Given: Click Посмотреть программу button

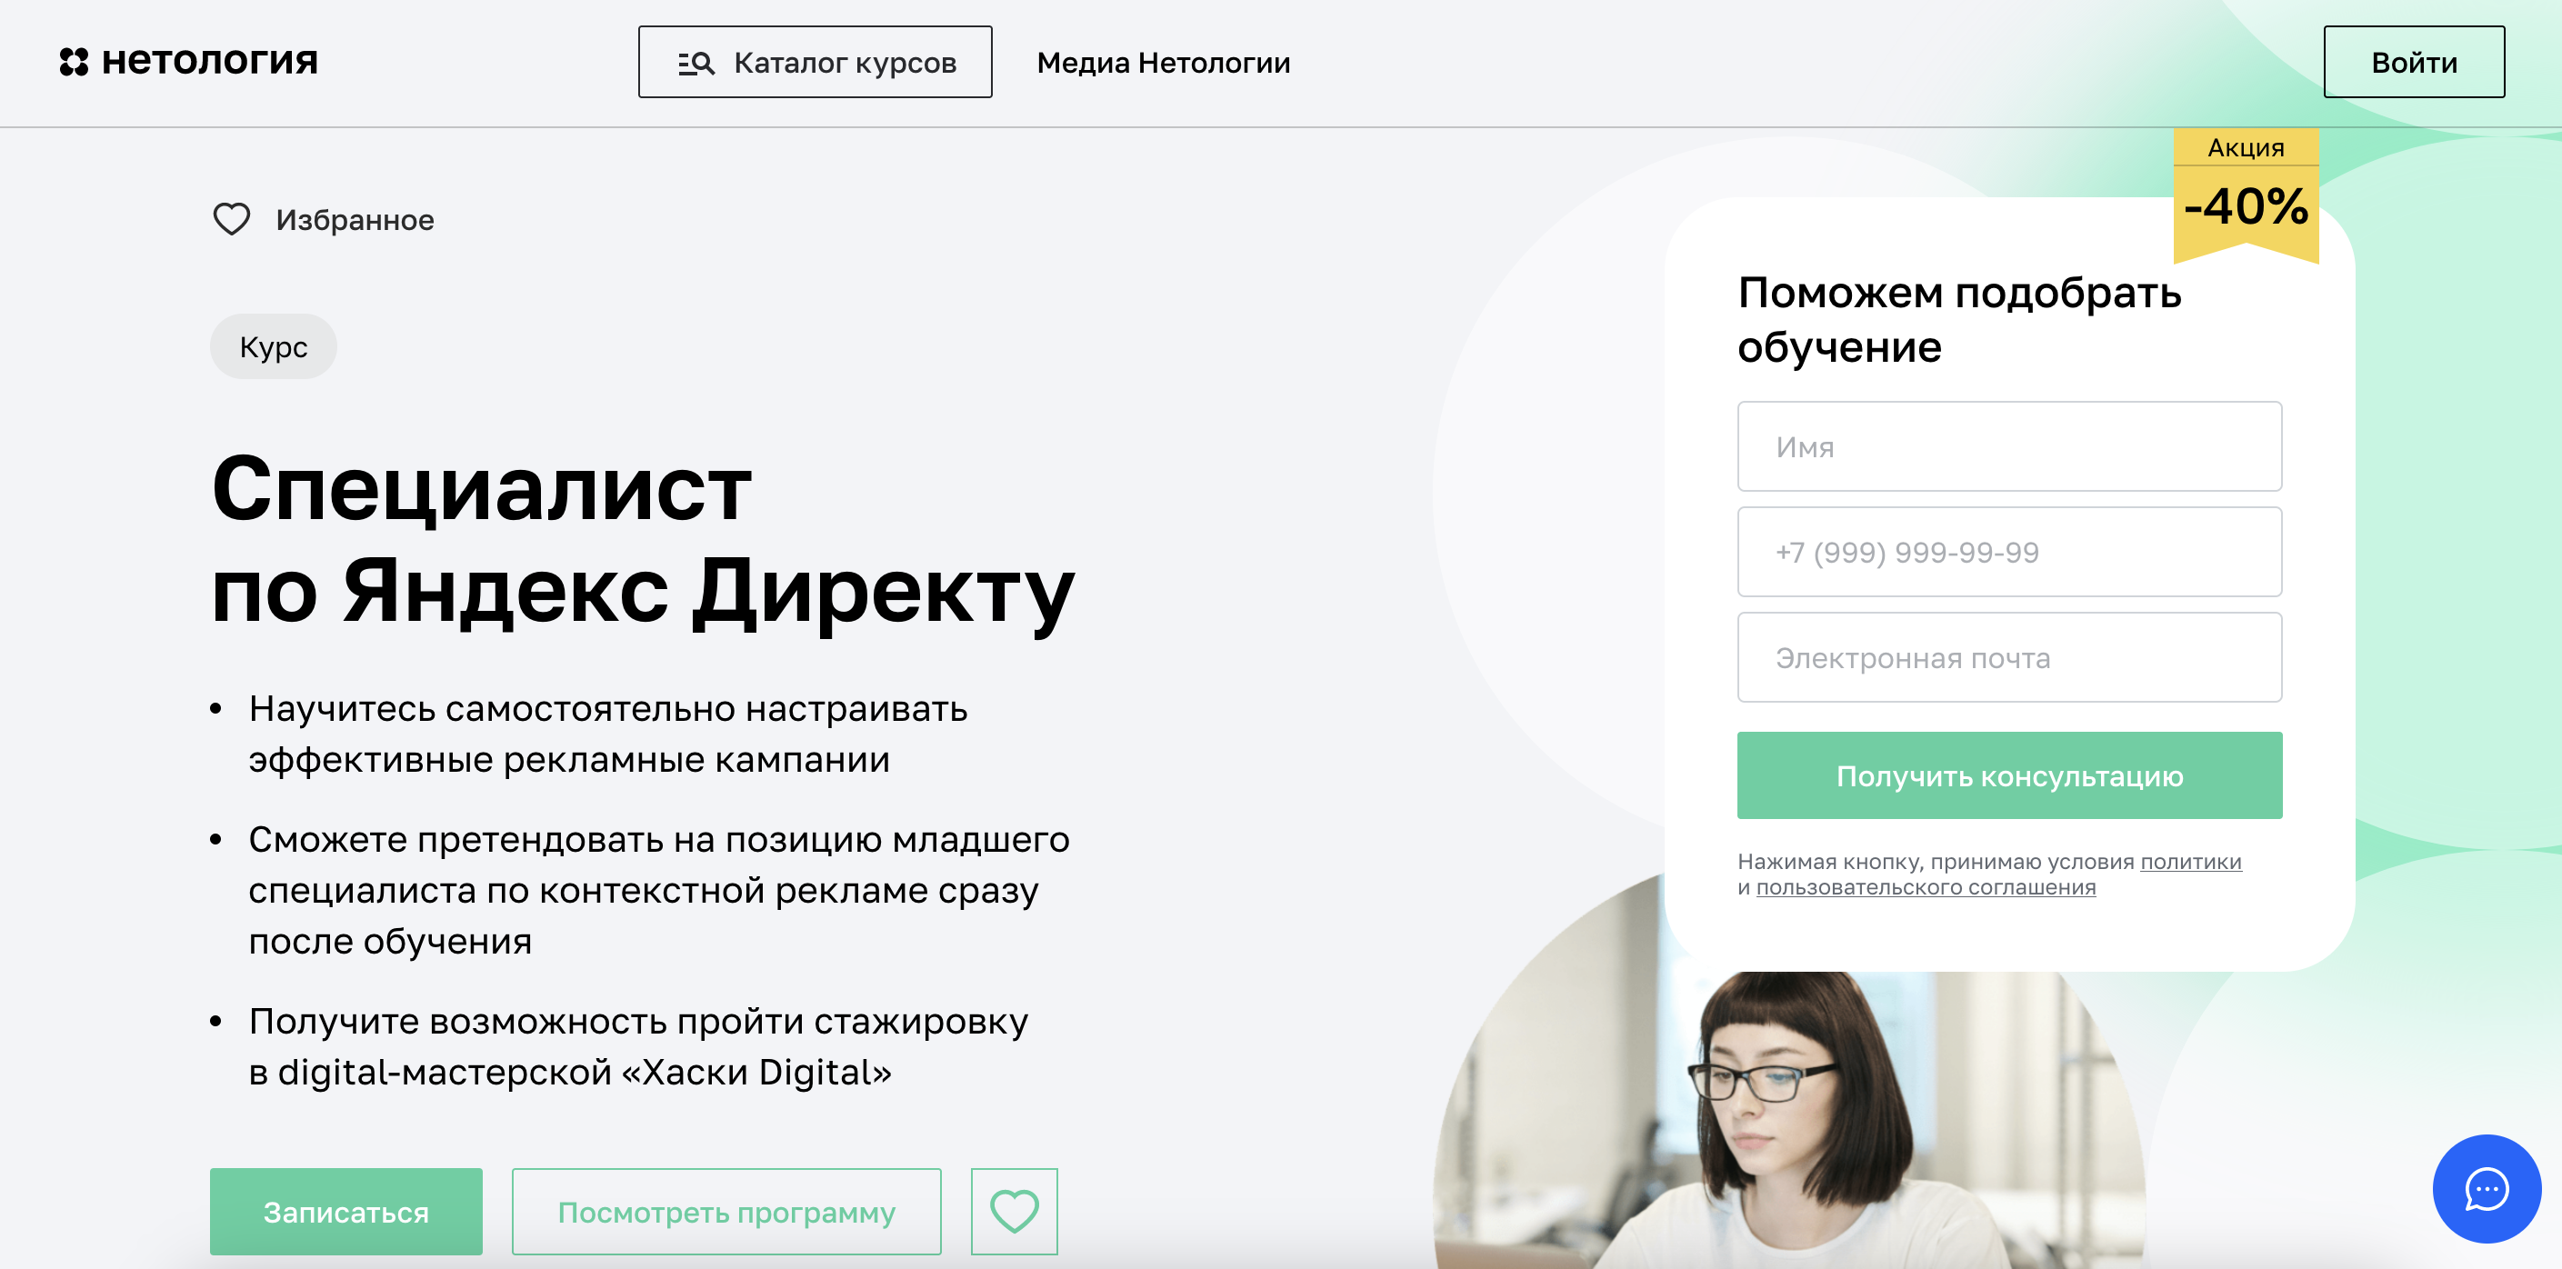Looking at the screenshot, I should pyautogui.click(x=726, y=1212).
